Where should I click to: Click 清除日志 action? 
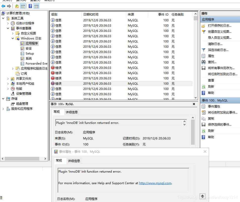215,44
